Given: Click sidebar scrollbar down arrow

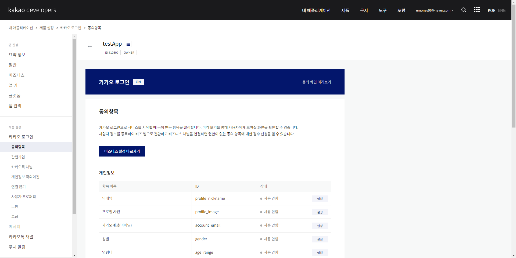Looking at the screenshot, I should (x=74, y=256).
